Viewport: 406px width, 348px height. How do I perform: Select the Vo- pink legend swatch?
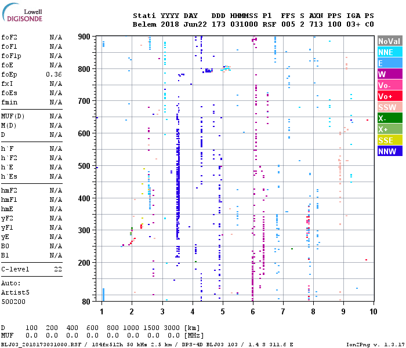(x=390, y=85)
